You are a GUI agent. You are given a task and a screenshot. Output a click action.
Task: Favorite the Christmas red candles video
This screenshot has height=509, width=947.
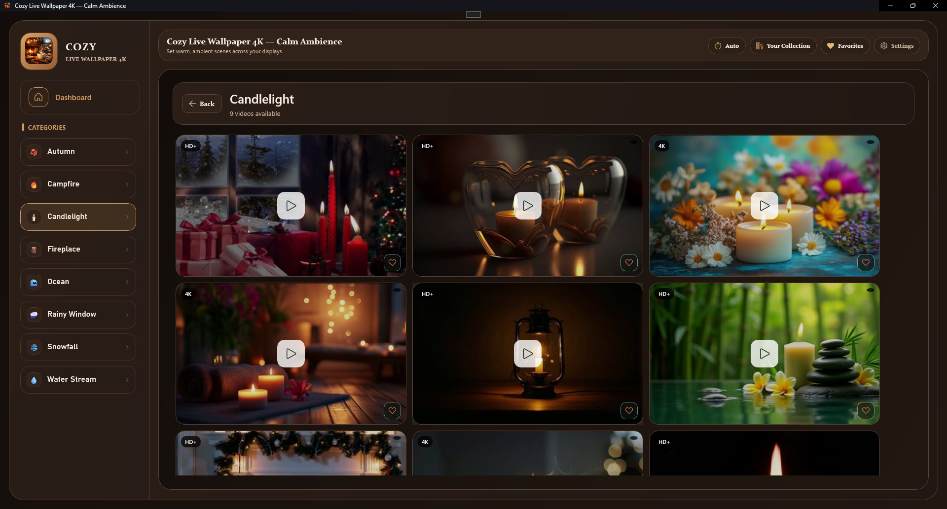[392, 262]
